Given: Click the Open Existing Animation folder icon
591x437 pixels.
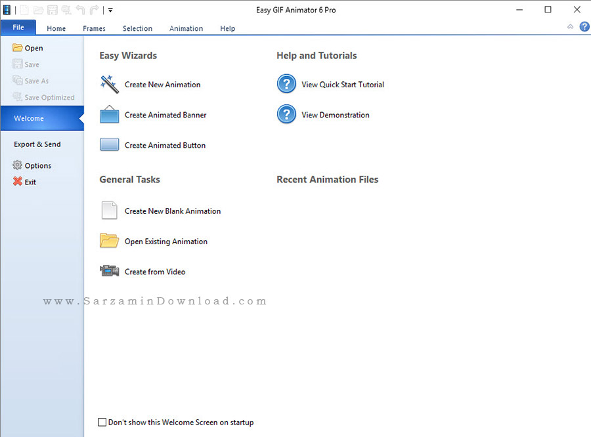Looking at the screenshot, I should coord(109,241).
